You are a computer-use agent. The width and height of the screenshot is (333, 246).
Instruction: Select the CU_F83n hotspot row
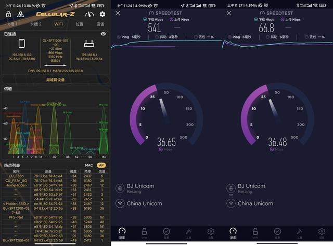55,176
